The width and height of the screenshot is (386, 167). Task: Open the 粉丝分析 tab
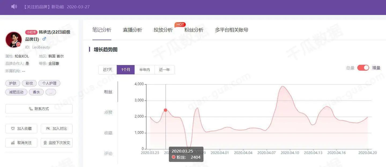pyautogui.click(x=194, y=30)
